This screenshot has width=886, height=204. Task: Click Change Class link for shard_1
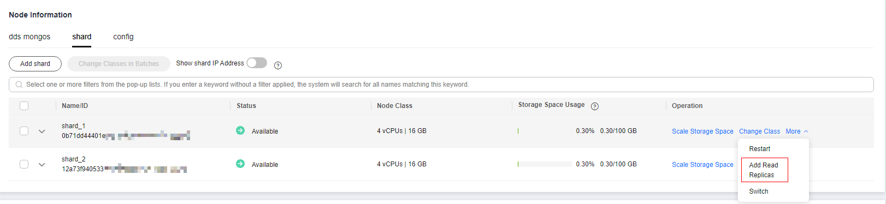(x=759, y=131)
